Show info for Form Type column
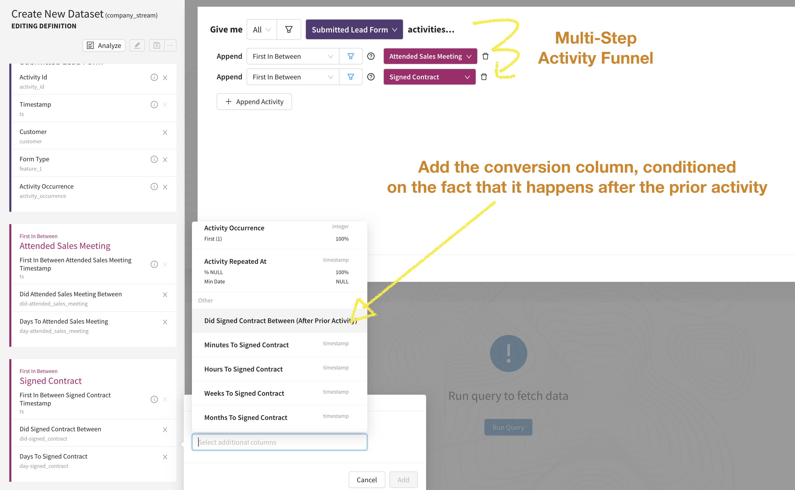The width and height of the screenshot is (795, 490). coord(154,159)
